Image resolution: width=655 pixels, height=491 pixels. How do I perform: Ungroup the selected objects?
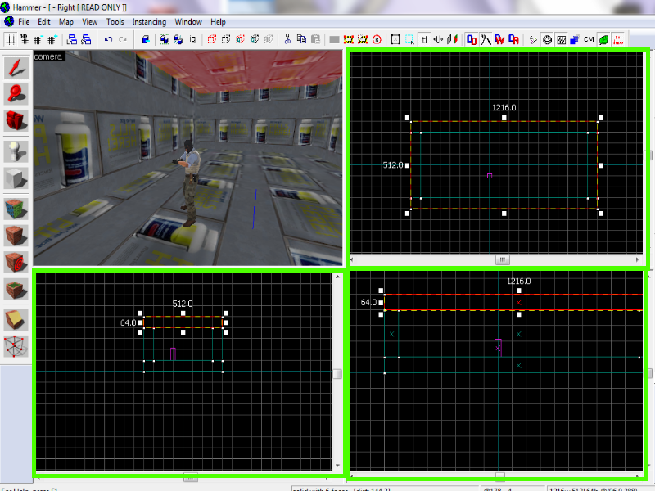click(x=178, y=39)
